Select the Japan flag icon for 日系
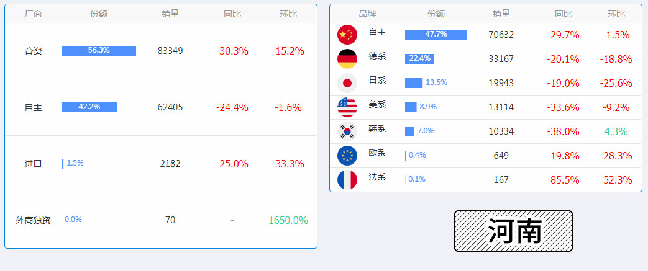Viewport: 648px width, 271px height. coord(347,83)
